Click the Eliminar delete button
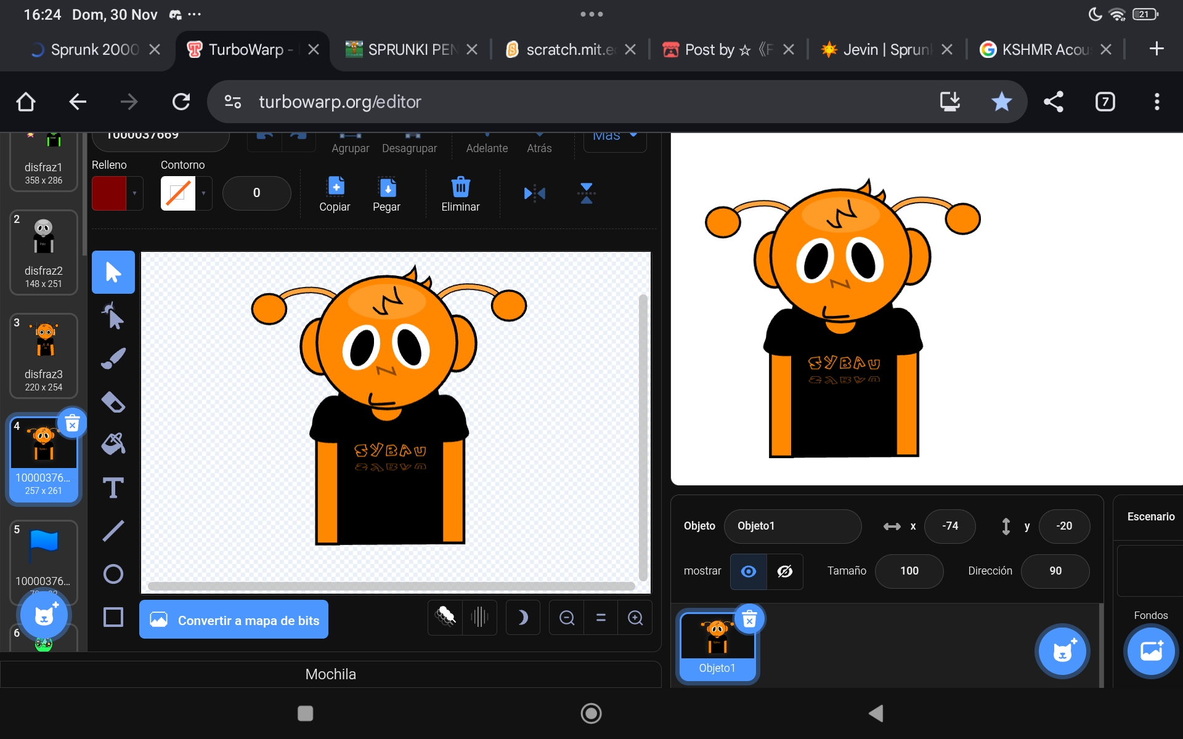The image size is (1183, 739). coord(460,193)
